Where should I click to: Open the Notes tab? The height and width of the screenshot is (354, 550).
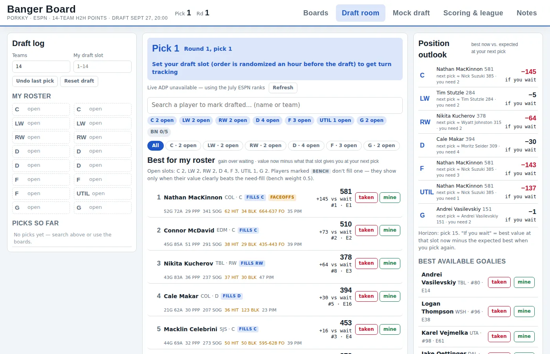pos(526,13)
